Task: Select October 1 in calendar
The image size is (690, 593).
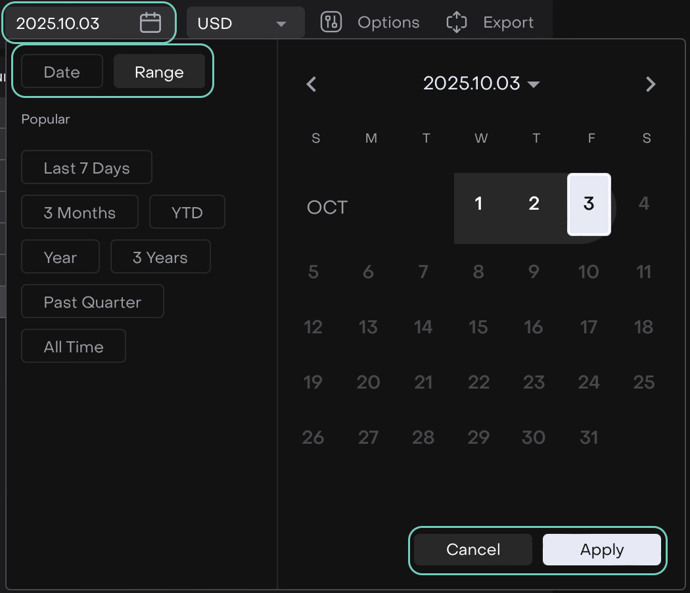Action: coord(479,204)
